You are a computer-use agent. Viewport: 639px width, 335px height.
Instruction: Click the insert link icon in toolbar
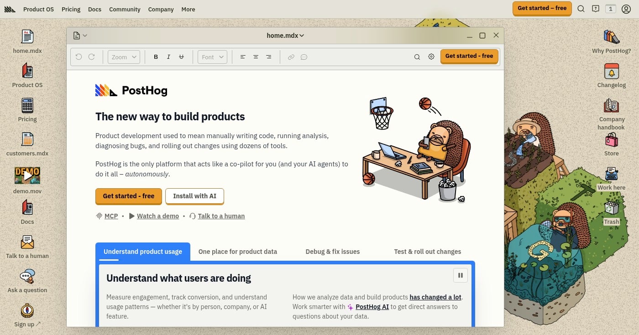click(x=291, y=57)
